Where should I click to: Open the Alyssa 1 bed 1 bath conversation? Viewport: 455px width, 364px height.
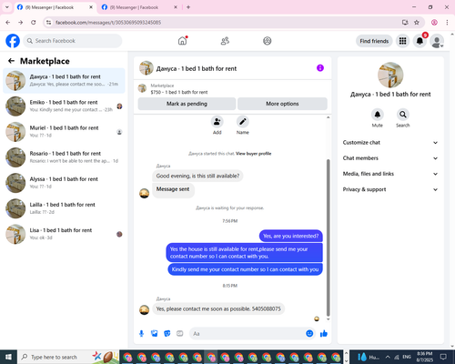point(64,183)
